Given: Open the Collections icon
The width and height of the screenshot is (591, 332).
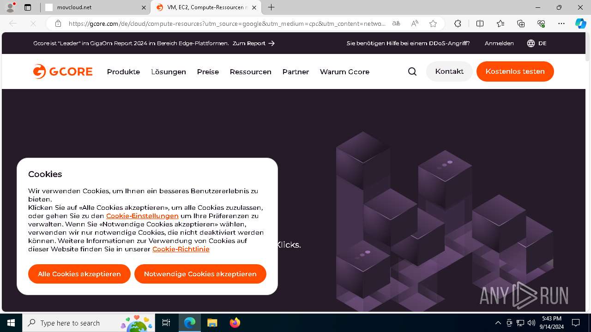Looking at the screenshot, I should [x=521, y=24].
